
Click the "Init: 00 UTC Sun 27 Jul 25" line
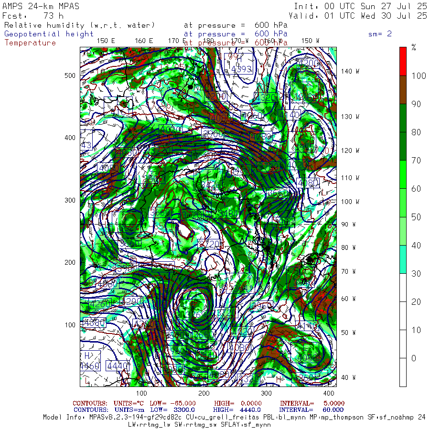pyautogui.click(x=360, y=6)
